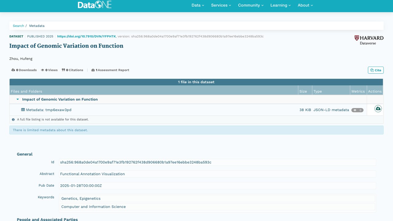
Task: Click the Harvard Dataverse logo
Action: pos(369,40)
